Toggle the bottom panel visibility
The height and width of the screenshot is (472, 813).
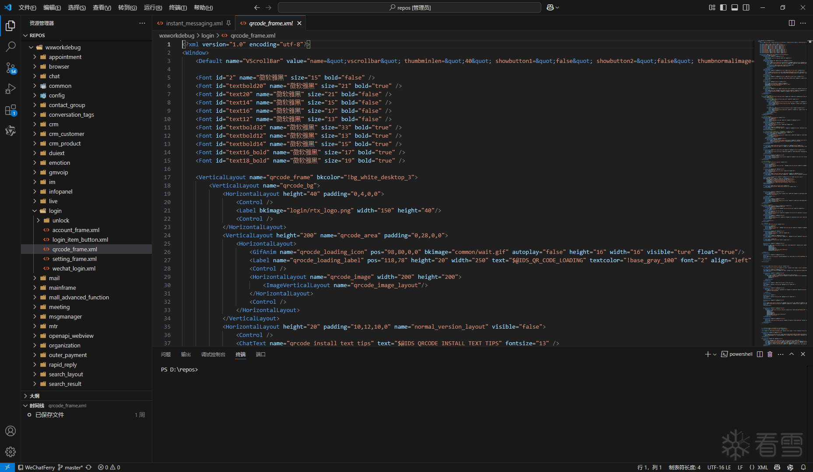[735, 7]
